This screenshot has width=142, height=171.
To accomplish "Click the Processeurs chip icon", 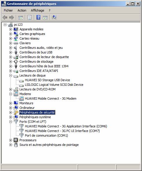I will [16, 140].
